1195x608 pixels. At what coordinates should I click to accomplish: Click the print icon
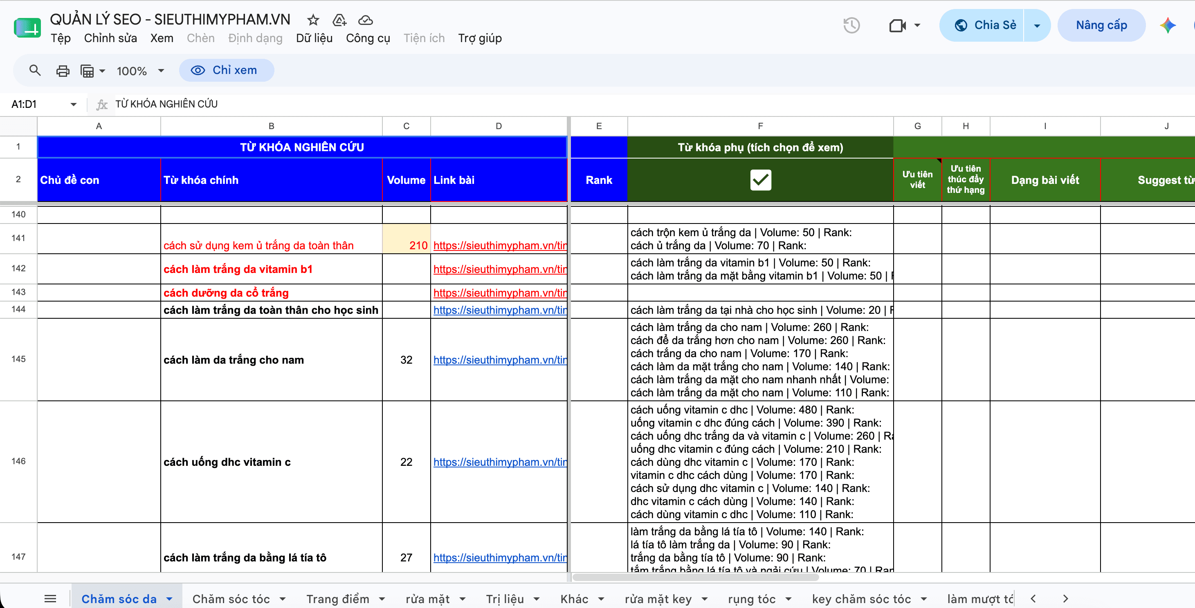pos(63,71)
